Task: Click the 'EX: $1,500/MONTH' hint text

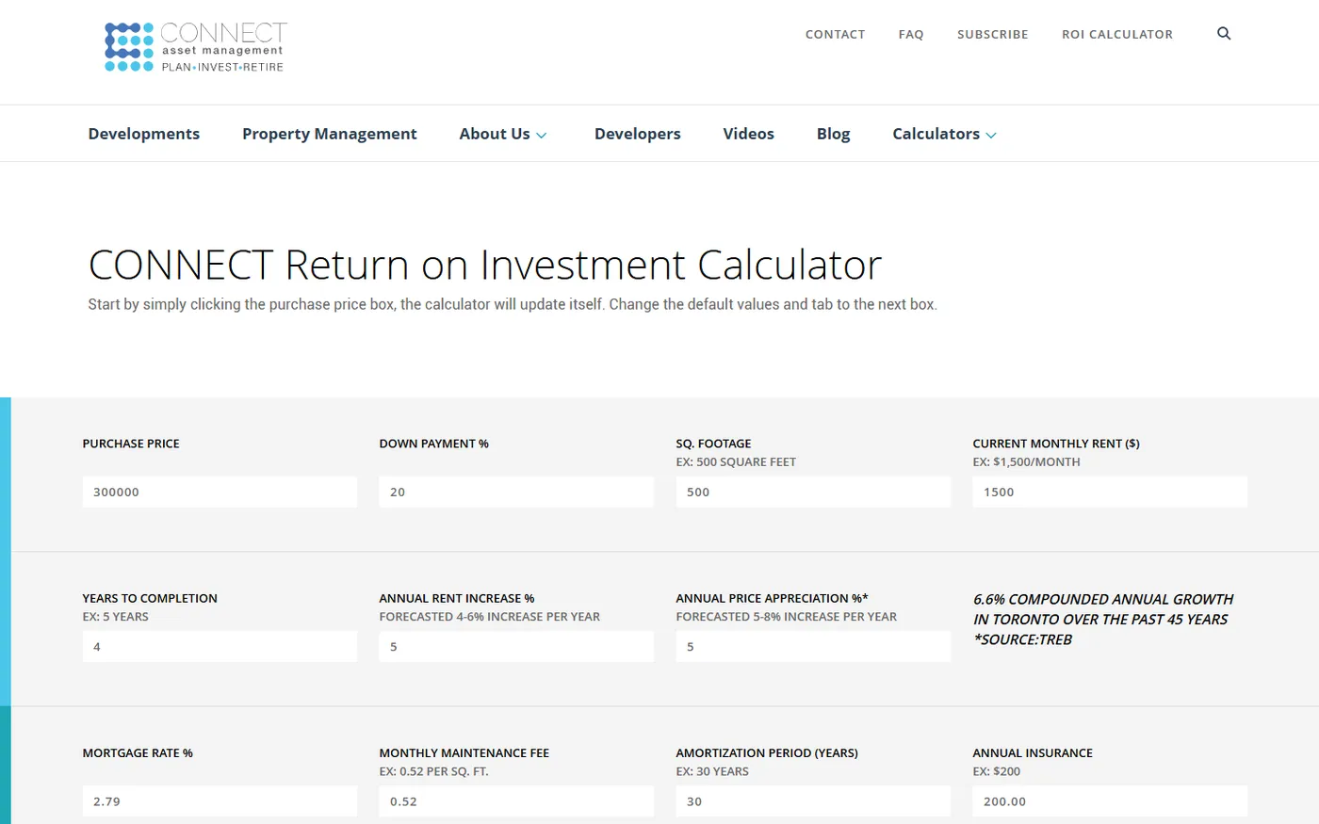Action: [x=1027, y=462]
